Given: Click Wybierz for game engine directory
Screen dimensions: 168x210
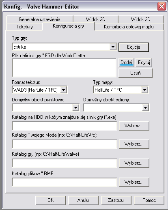Looking at the screenshot, I should [134, 126].
